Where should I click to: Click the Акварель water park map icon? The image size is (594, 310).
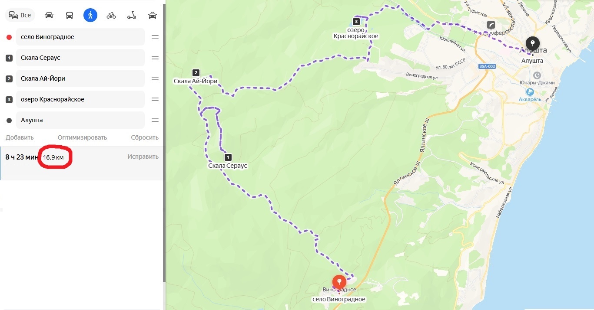click(530, 92)
